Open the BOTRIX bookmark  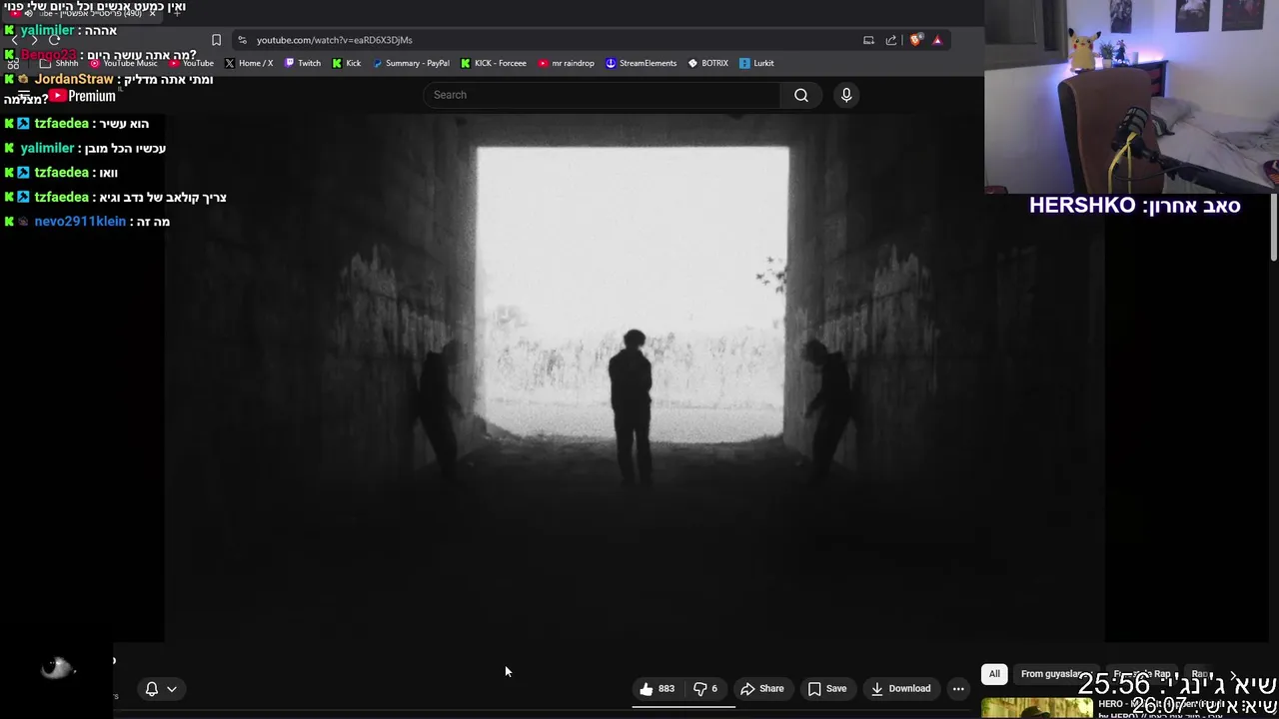[x=708, y=63]
